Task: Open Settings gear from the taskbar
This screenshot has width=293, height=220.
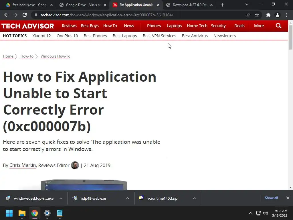Action: (x=47, y=213)
